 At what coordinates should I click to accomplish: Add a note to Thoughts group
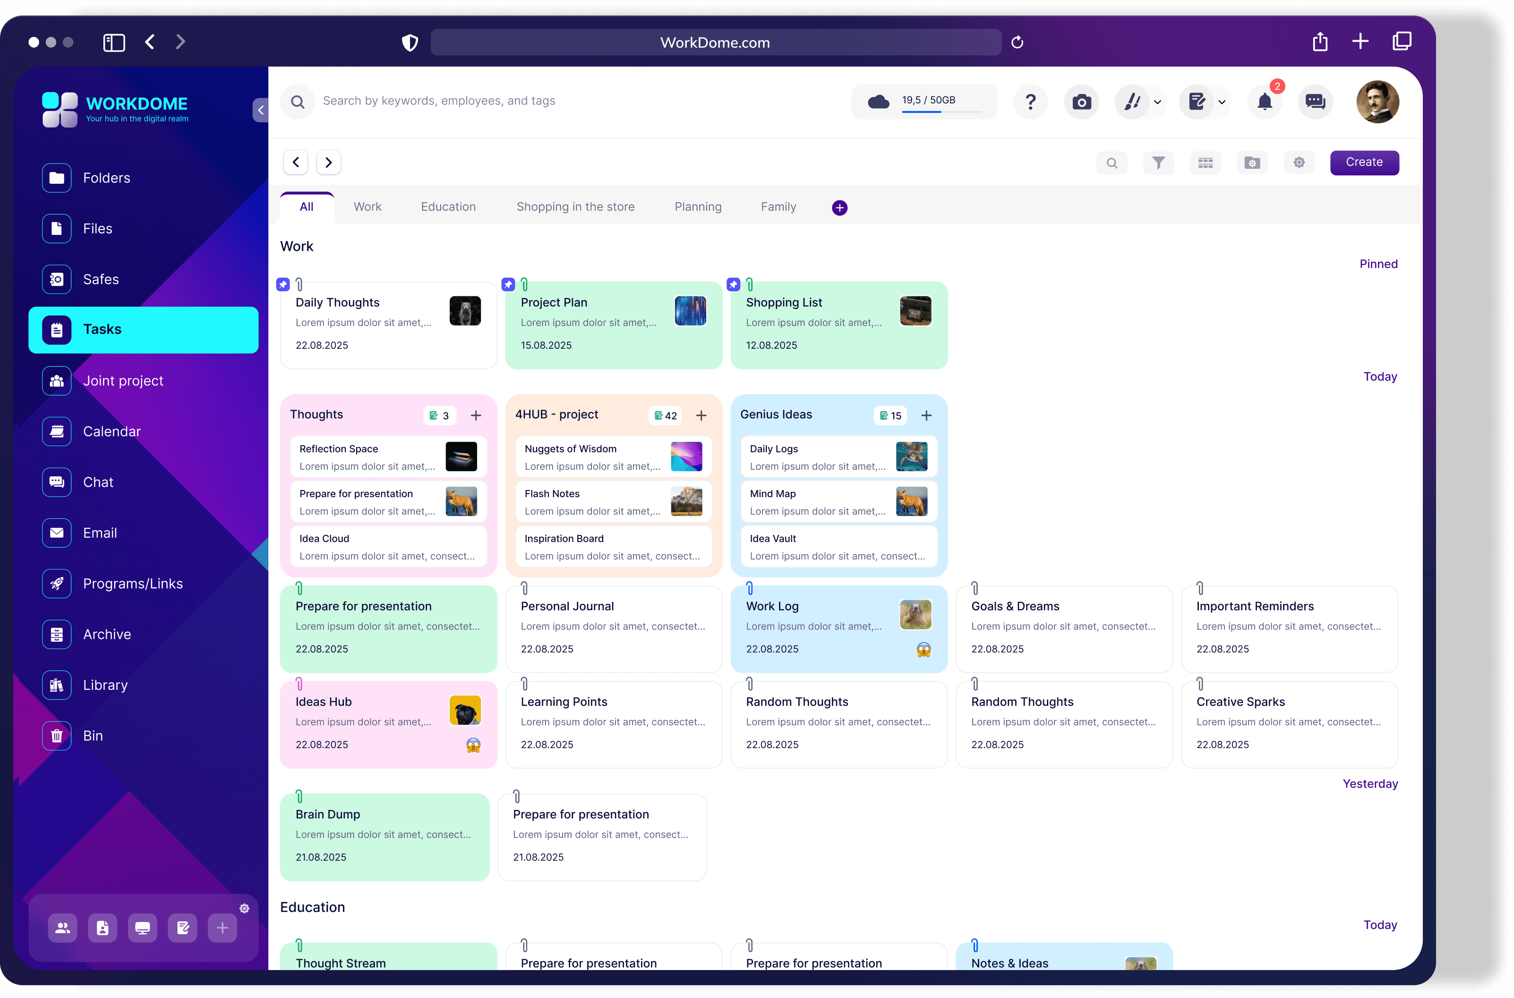coord(476,416)
